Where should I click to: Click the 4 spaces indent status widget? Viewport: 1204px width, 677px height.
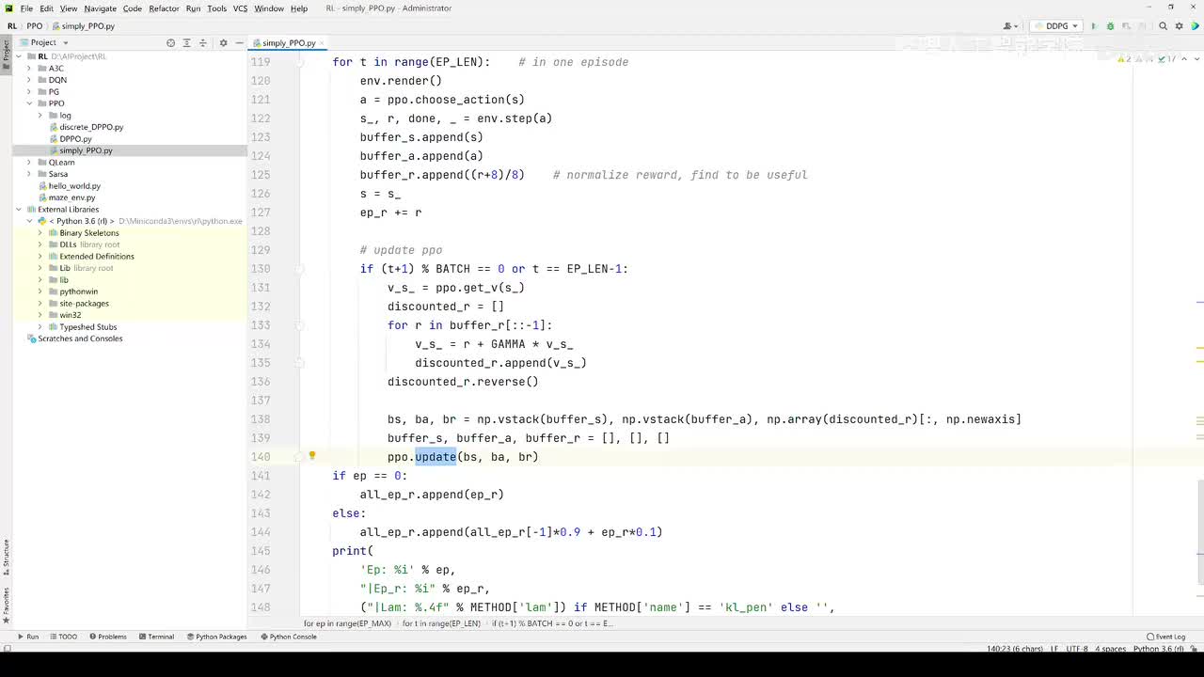pos(1111,649)
